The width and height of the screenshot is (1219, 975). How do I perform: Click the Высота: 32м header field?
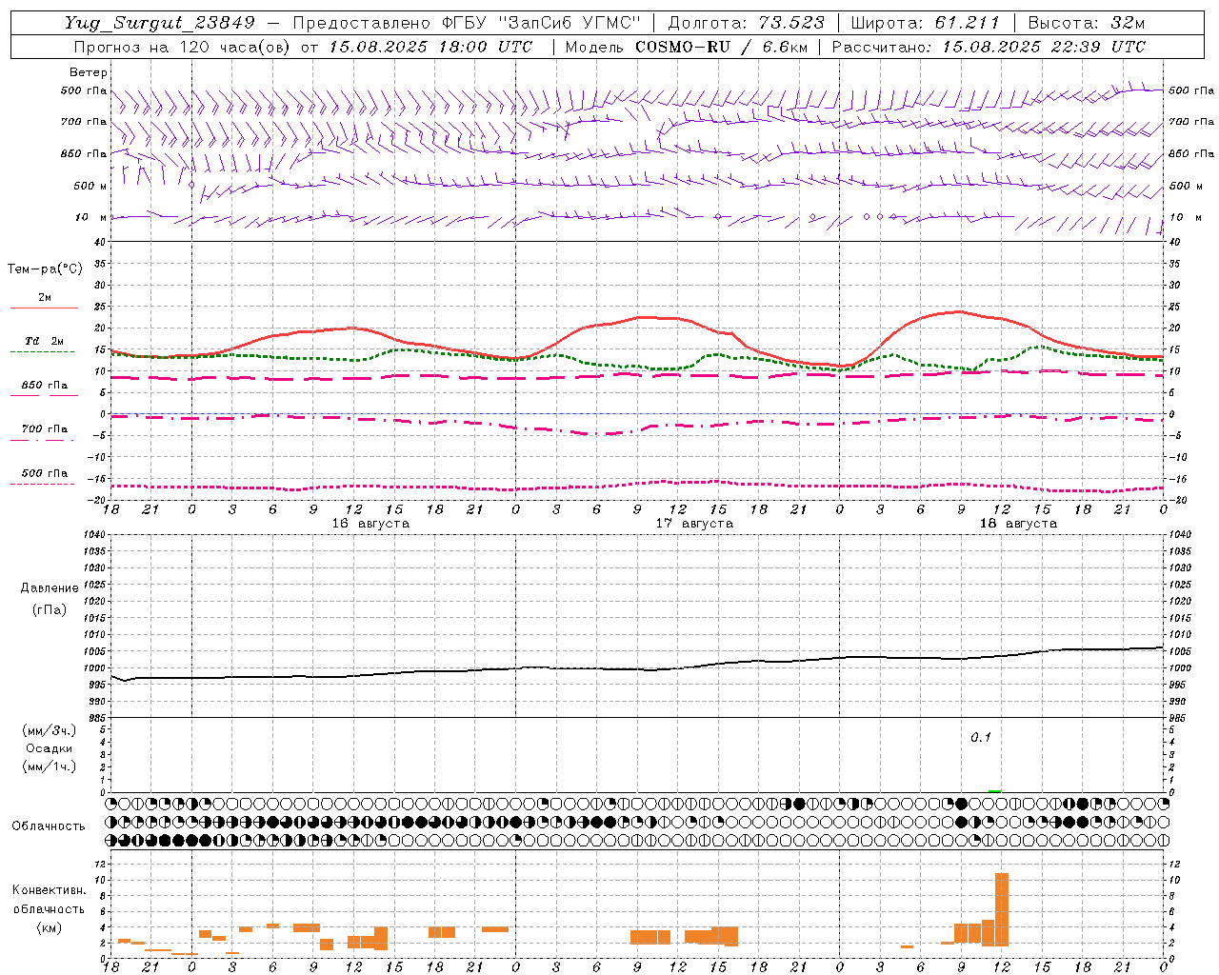point(1087,23)
